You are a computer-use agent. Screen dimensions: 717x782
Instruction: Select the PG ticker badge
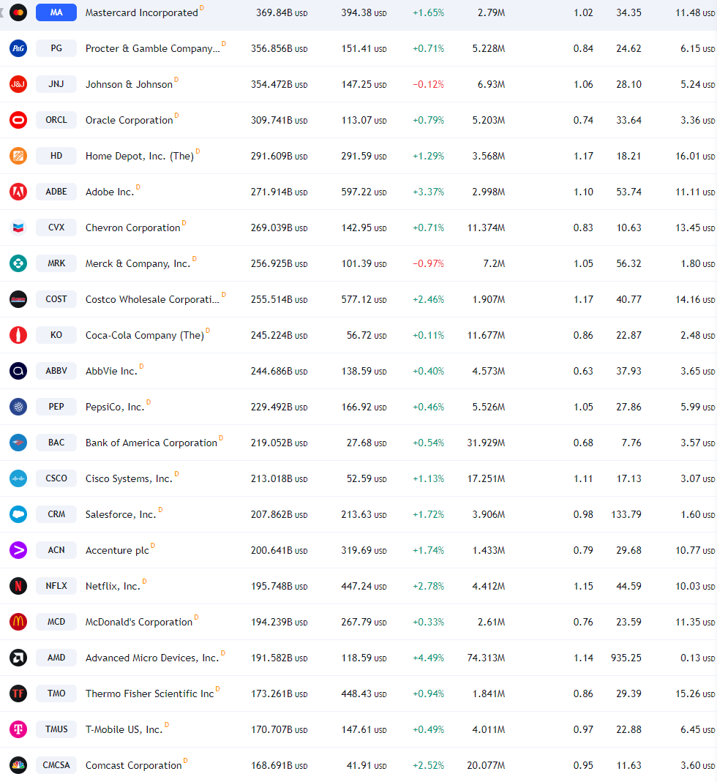(56, 48)
